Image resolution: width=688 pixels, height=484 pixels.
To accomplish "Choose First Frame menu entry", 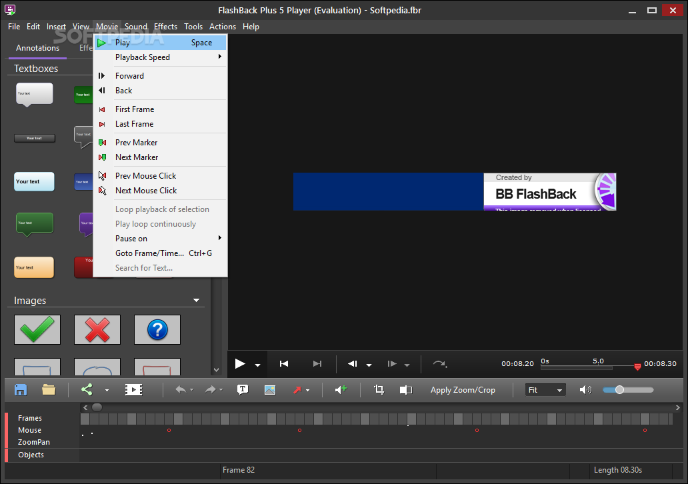I will tap(161, 109).
